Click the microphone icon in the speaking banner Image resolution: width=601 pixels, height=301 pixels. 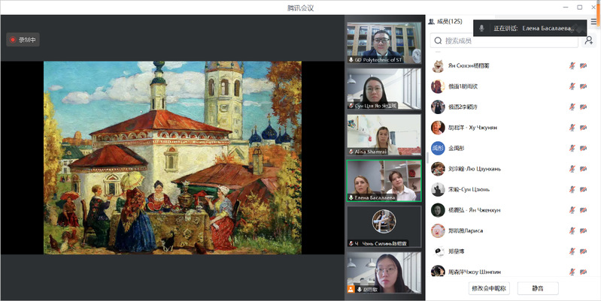pyautogui.click(x=481, y=28)
